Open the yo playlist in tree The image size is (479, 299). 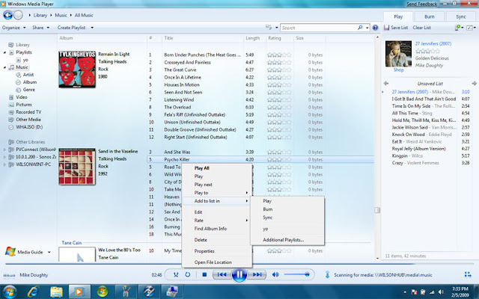point(25,60)
